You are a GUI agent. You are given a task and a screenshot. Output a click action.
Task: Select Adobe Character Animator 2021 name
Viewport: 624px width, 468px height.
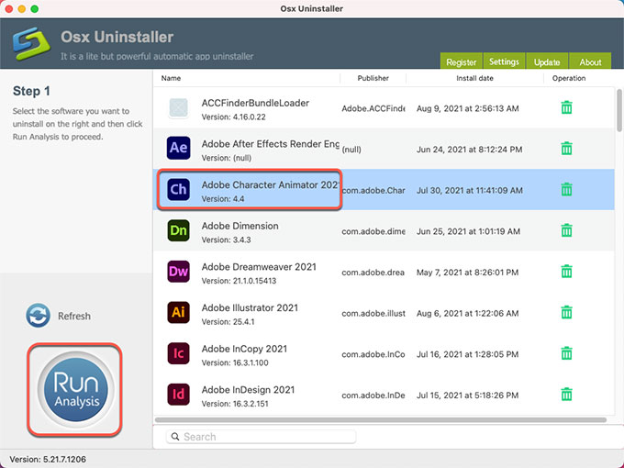tap(270, 185)
